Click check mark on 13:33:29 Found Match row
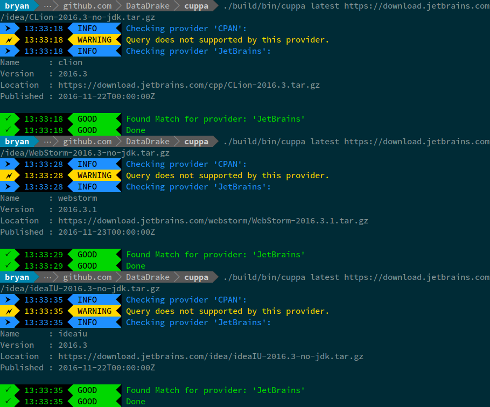490x407 pixels. [x=8, y=254]
